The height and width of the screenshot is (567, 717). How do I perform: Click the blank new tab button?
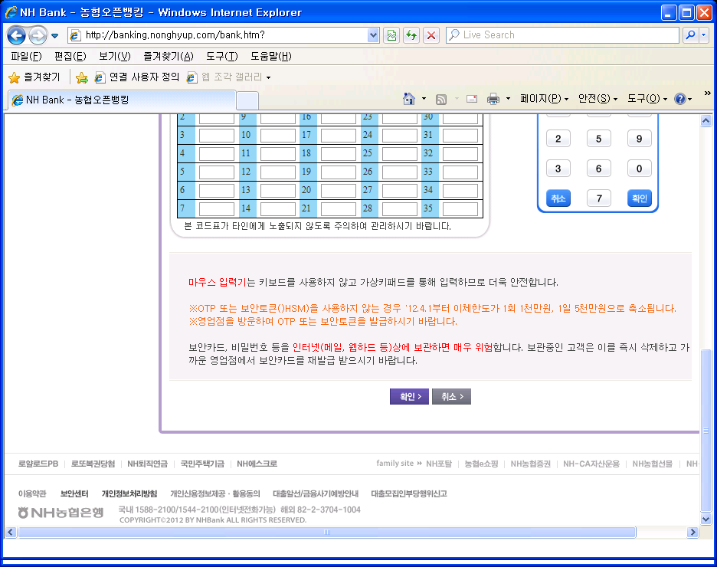247,100
